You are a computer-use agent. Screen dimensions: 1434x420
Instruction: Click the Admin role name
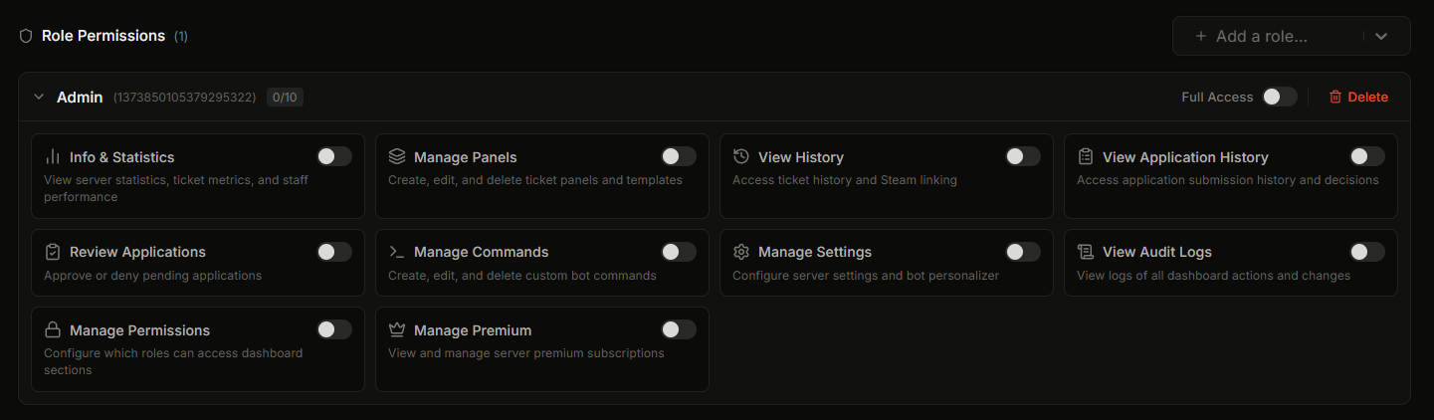click(80, 98)
